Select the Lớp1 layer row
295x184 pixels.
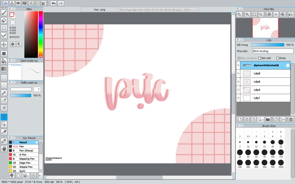pyautogui.click(x=263, y=98)
